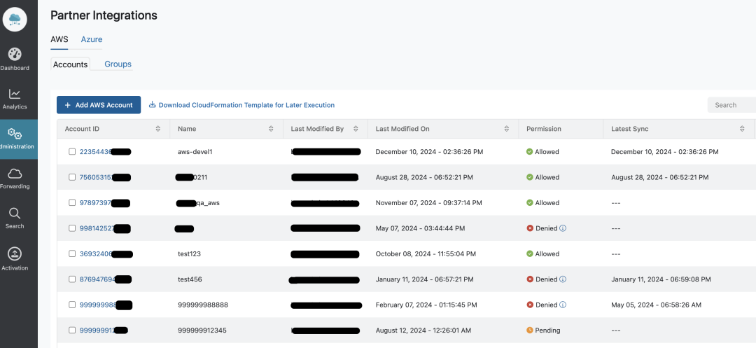Image resolution: width=756 pixels, height=348 pixels.
Task: Open Analytics from the sidebar
Action: pyautogui.click(x=15, y=94)
